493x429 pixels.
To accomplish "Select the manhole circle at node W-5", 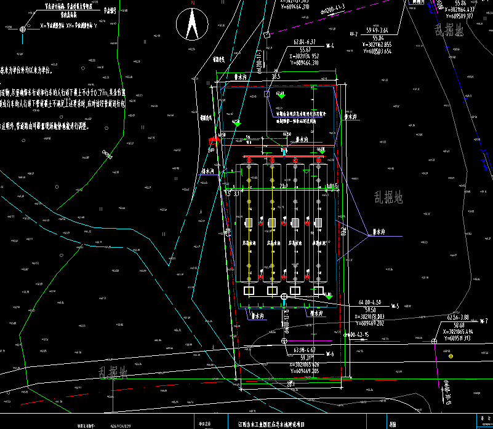I will tap(284, 296).
